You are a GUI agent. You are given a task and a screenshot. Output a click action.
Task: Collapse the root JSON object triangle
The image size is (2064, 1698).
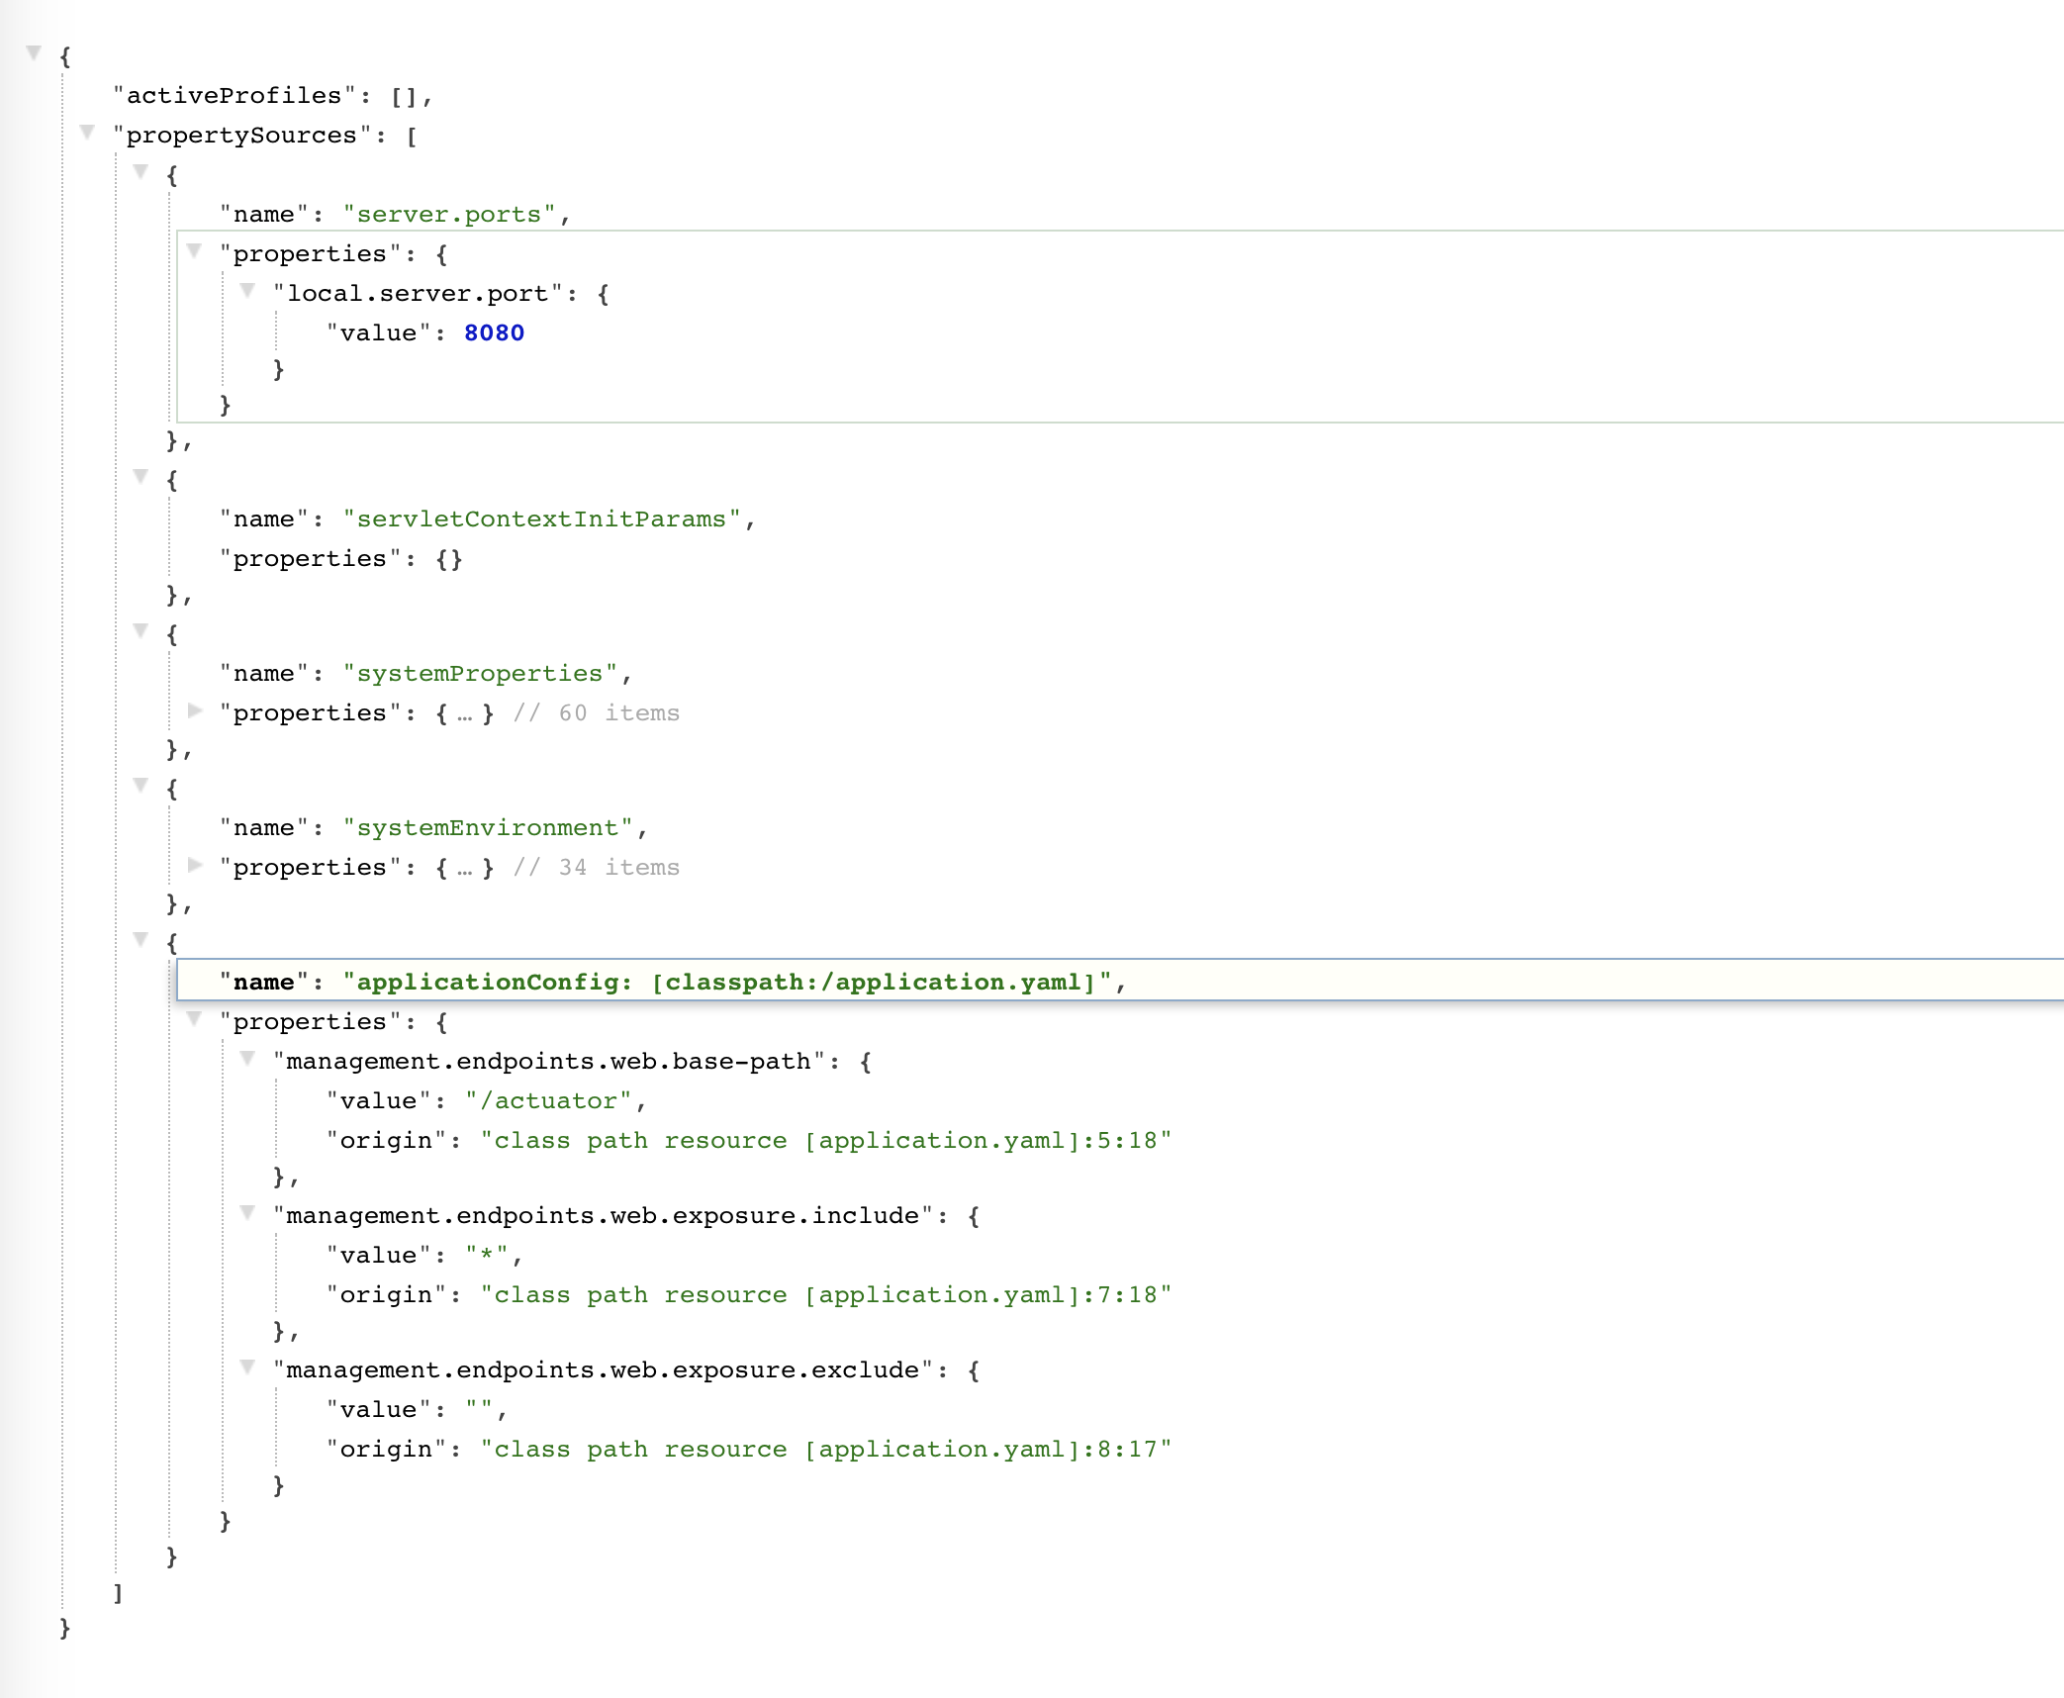pos(34,52)
